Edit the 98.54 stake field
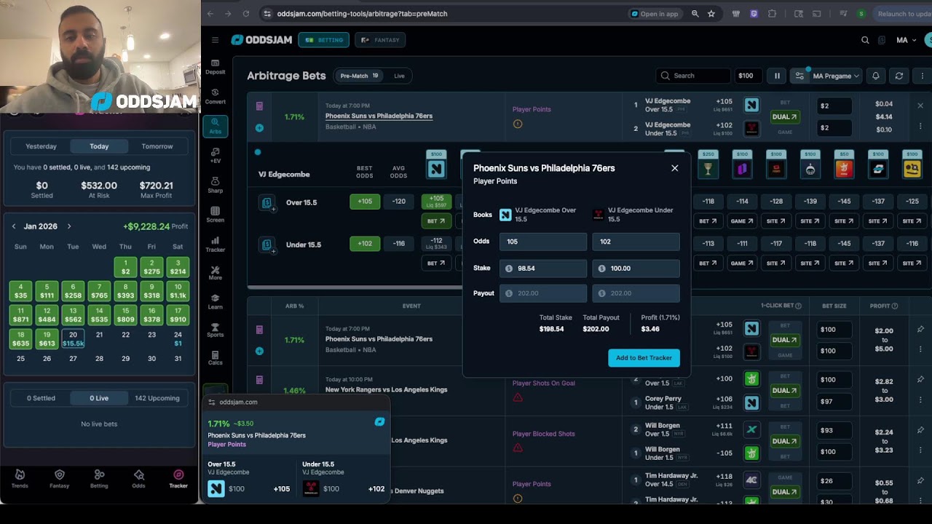The width and height of the screenshot is (932, 524). coord(542,269)
